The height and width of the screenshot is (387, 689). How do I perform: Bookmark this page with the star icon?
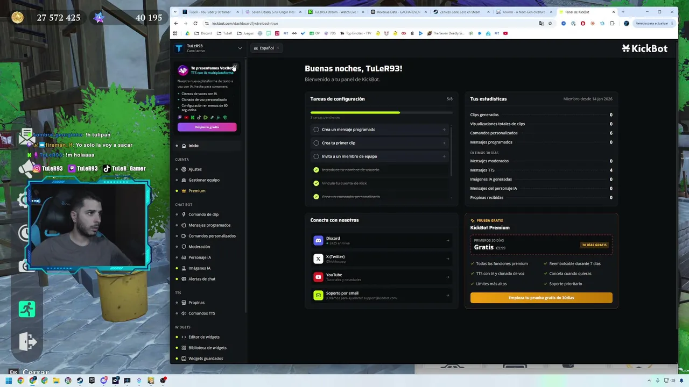click(x=550, y=23)
